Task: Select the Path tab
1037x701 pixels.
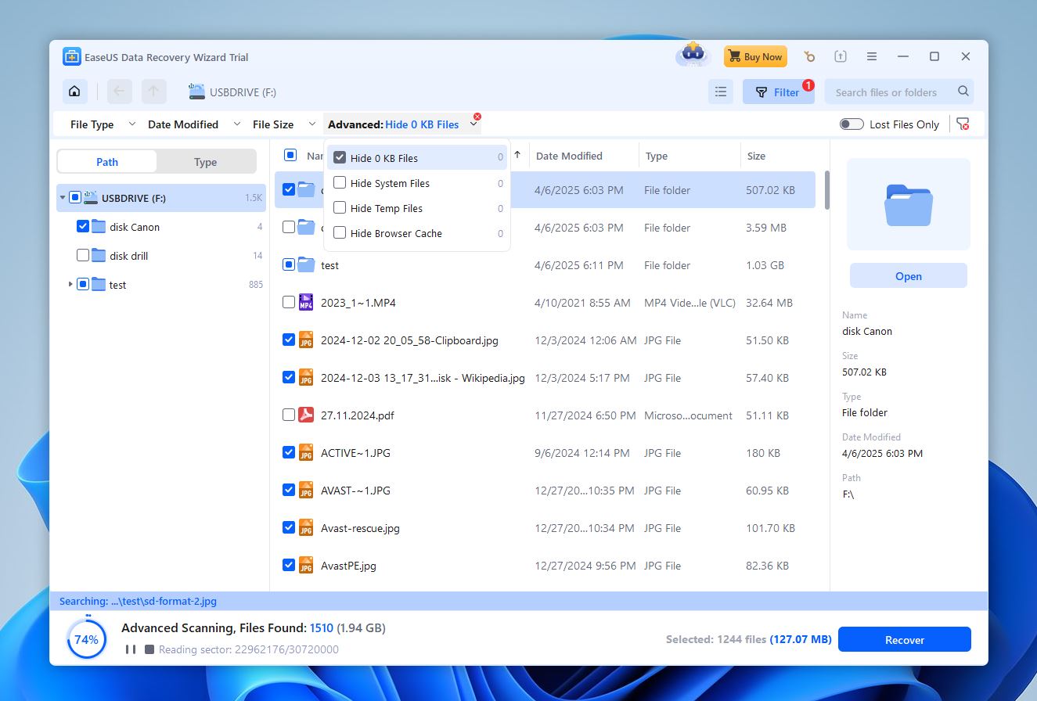Action: click(106, 161)
